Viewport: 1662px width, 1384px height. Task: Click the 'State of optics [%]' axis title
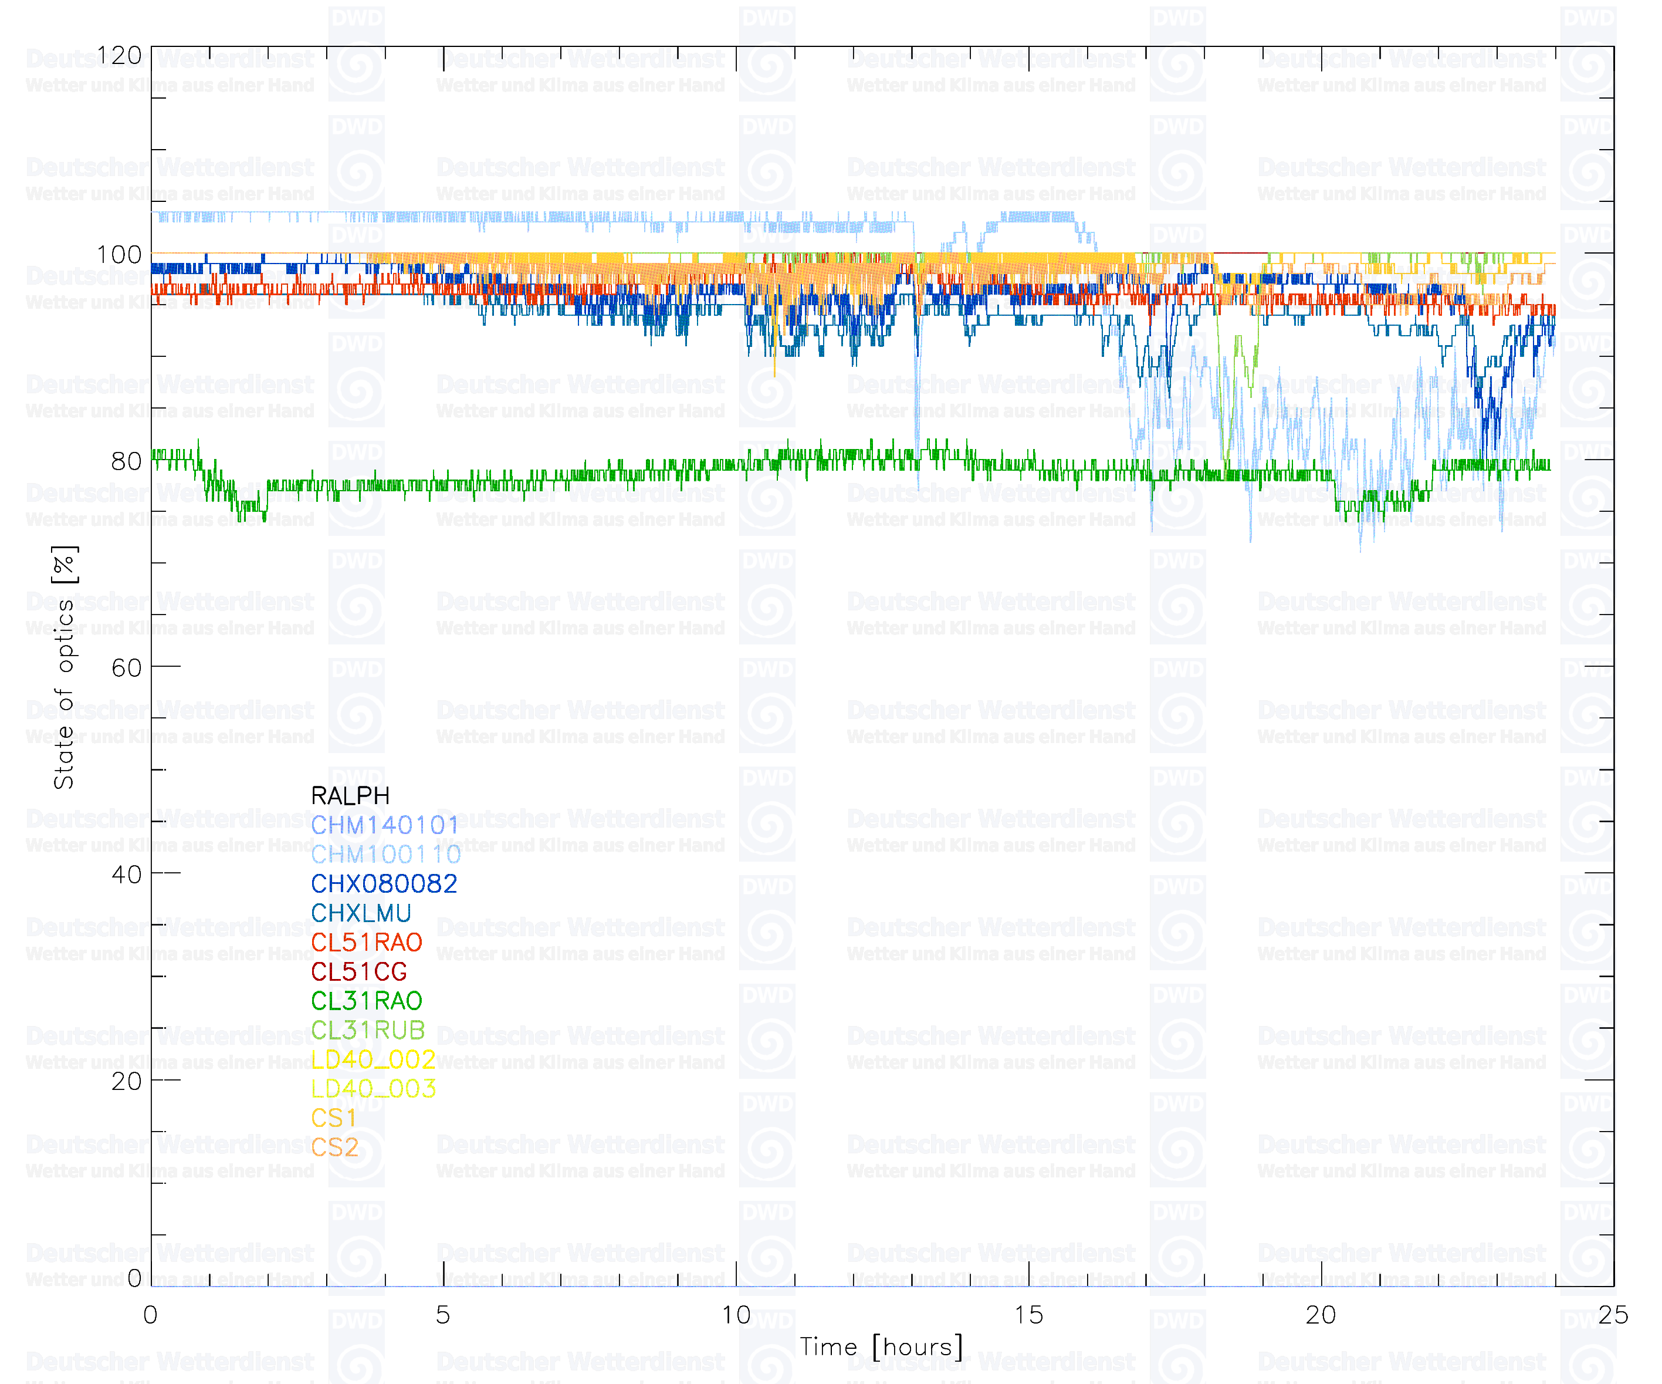click(64, 667)
